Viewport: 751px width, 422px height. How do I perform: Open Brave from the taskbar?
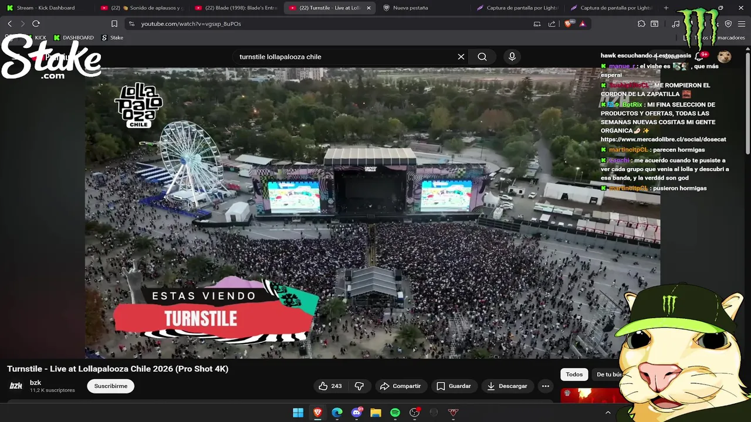coord(317,413)
